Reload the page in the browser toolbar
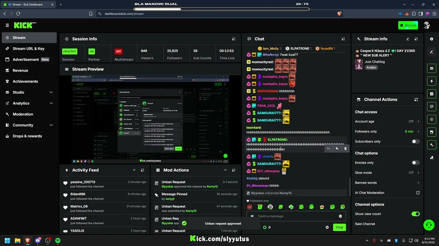Screen dimensions: 439x246 [x=18, y=14]
